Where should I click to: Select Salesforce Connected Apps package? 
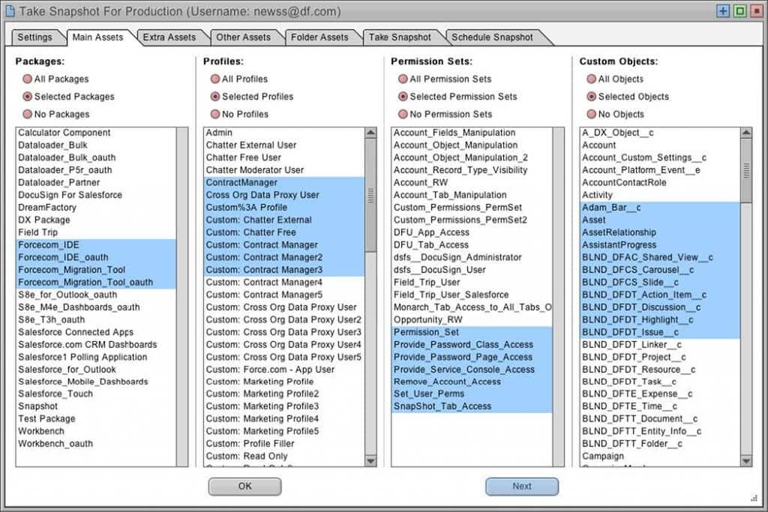pos(96,332)
